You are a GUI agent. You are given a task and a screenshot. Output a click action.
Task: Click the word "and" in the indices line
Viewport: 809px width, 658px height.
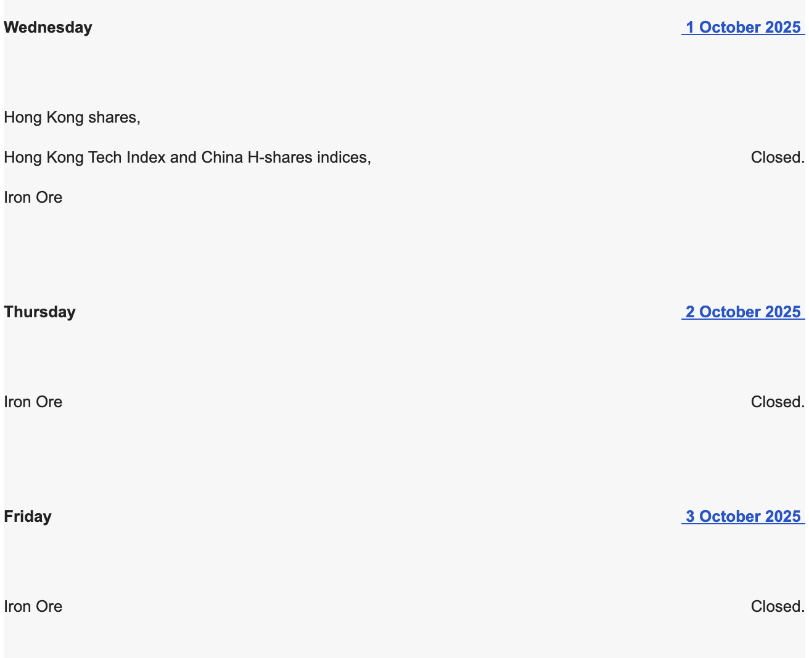pos(183,158)
